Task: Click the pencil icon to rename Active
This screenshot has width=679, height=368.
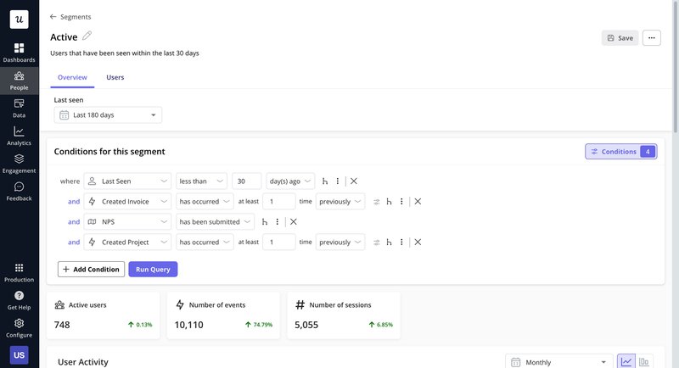Action: (x=87, y=36)
